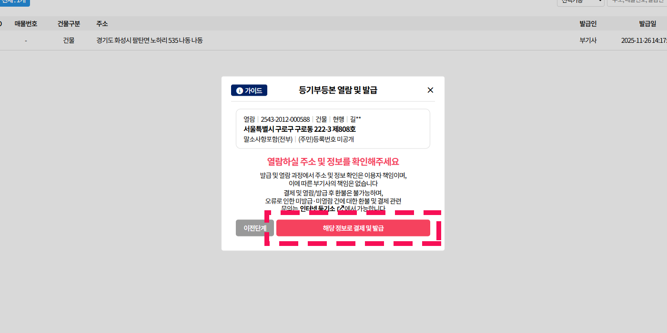Click the 2543-2012-000588 registry number in the dialog
This screenshot has height=333, width=667.
point(285,119)
